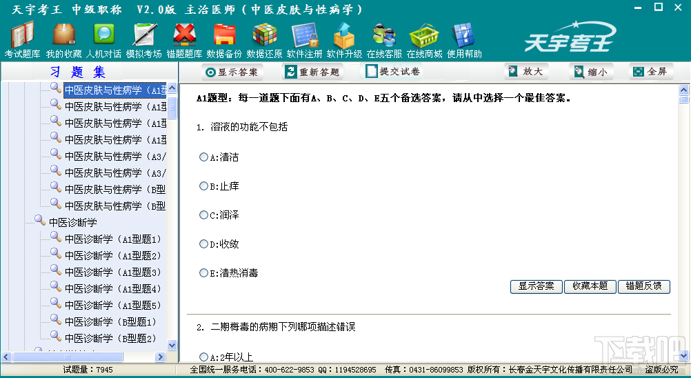
Task: Zoom out with 缩小 button
Action: (x=590, y=72)
